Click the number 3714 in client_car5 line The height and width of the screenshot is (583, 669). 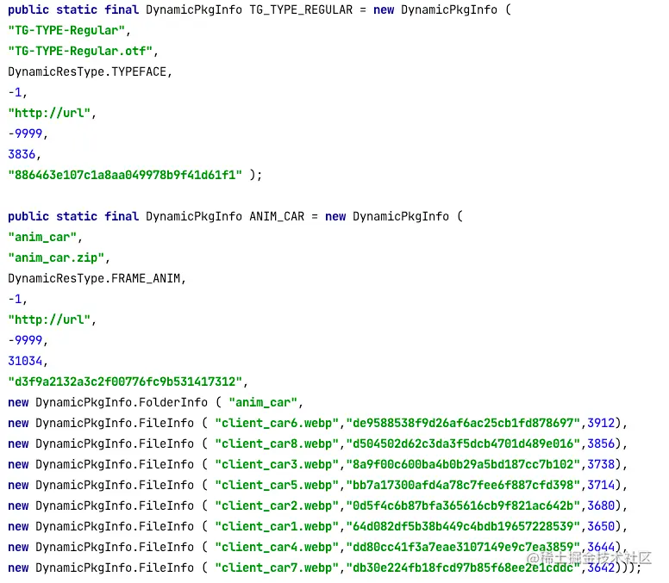(601, 485)
